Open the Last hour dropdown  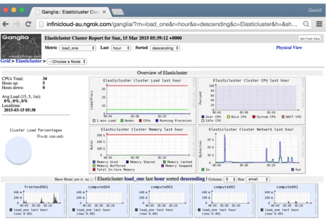[x=121, y=48]
